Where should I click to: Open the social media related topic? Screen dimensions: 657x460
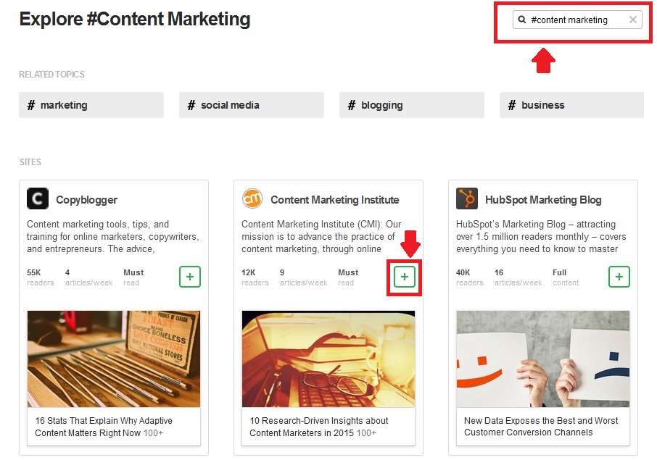pyautogui.click(x=252, y=105)
